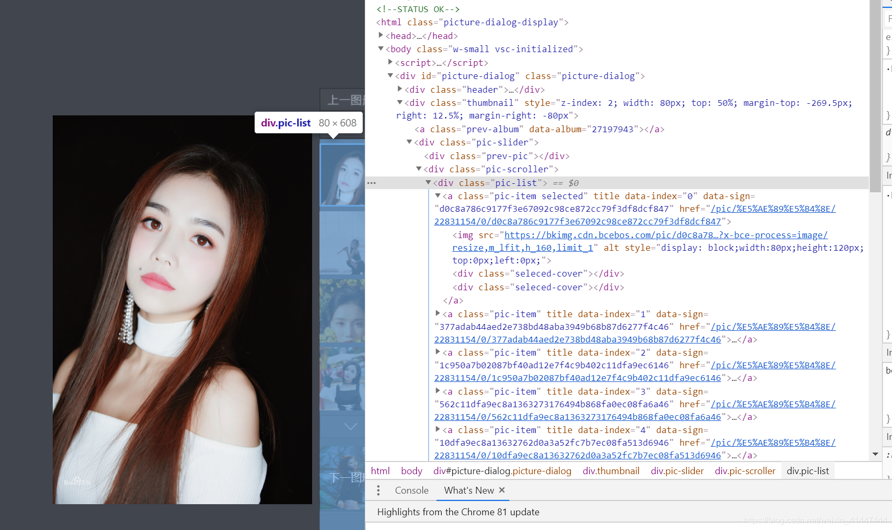Select the first seleced-cover div line
The height and width of the screenshot is (530, 892).
(x=538, y=273)
